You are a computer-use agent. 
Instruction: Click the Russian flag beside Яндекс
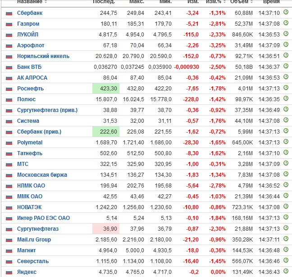click(x=9, y=273)
